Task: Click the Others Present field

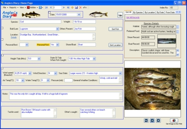Action: tap(85, 29)
